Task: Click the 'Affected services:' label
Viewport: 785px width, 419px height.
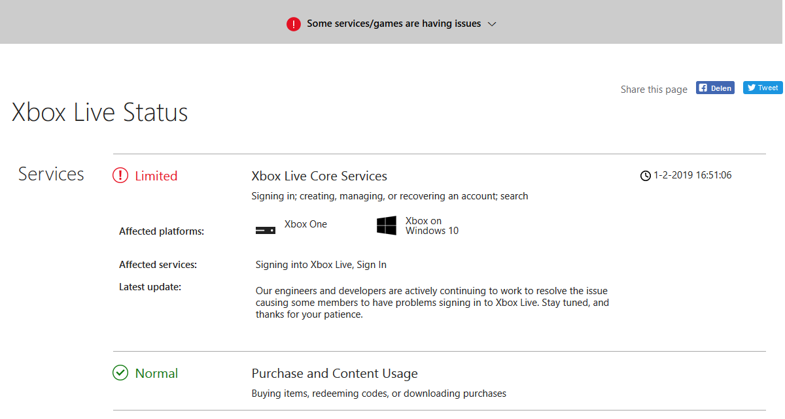Action: tap(158, 265)
